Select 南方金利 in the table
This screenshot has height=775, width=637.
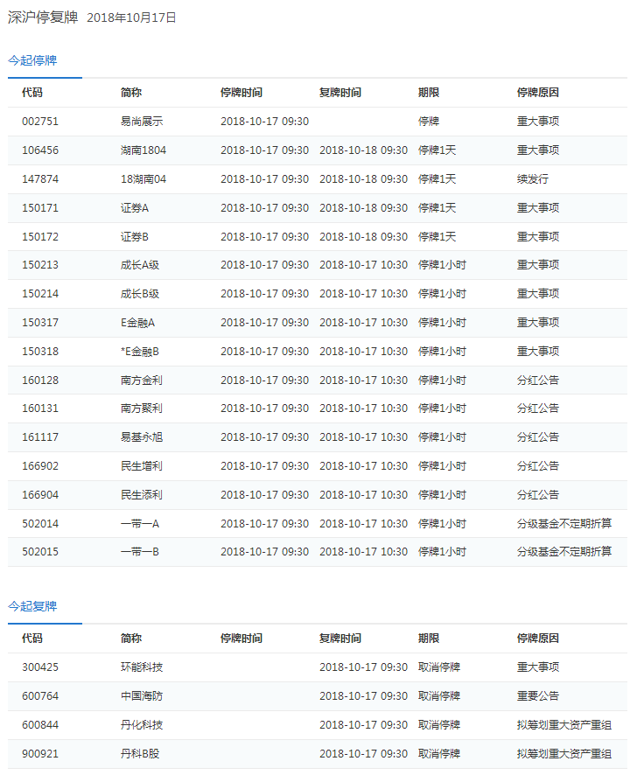[x=142, y=381]
